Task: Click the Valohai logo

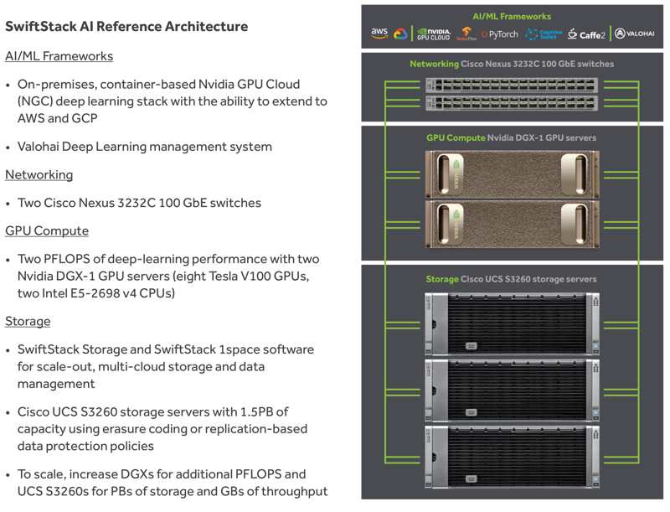Action: (x=635, y=34)
